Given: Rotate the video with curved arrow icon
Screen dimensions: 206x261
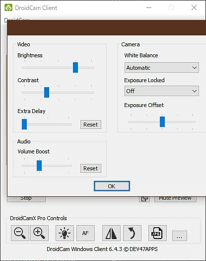Looking at the screenshot, I should pyautogui.click(x=132, y=233).
